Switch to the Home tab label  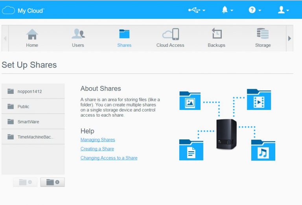tap(32, 45)
